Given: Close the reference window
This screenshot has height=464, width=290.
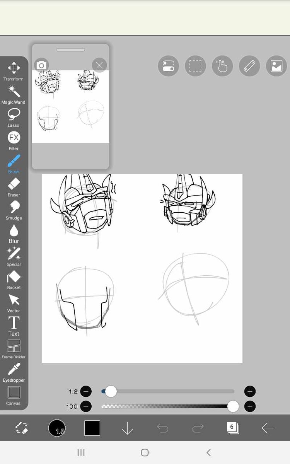Looking at the screenshot, I should click(99, 65).
